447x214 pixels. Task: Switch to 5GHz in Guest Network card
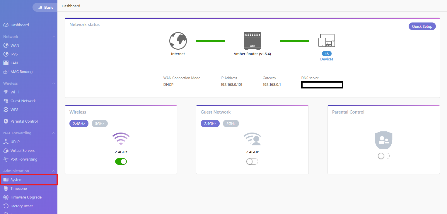(x=231, y=123)
